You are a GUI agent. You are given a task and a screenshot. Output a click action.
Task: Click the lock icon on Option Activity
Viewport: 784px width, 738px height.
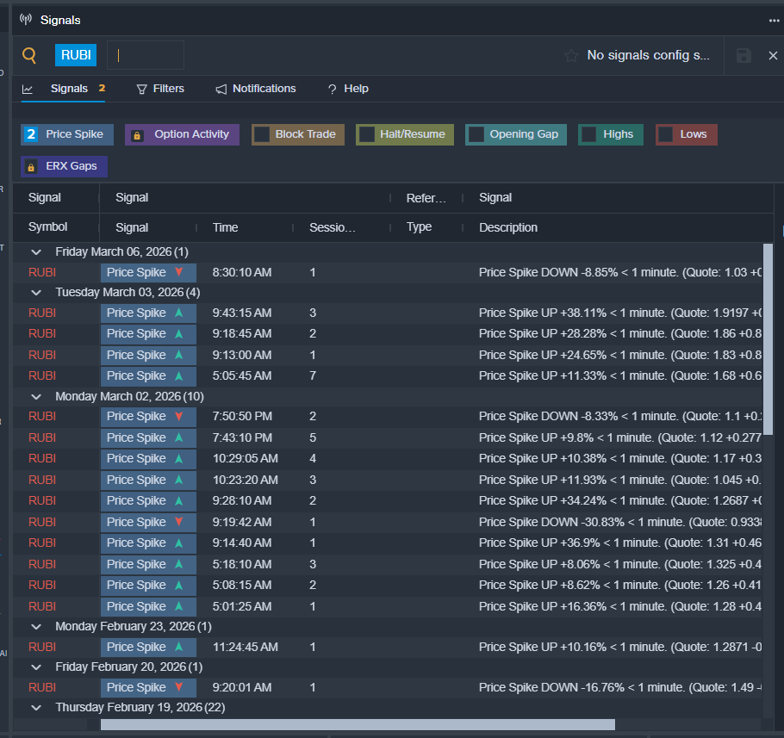coord(138,135)
